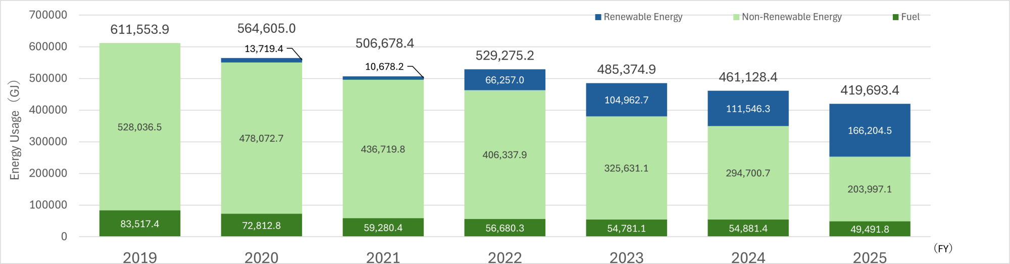Image resolution: width=1010 pixels, height=264 pixels.
Task: Select the 2022 renewable segment labeled 66,257.0
Action: point(504,80)
